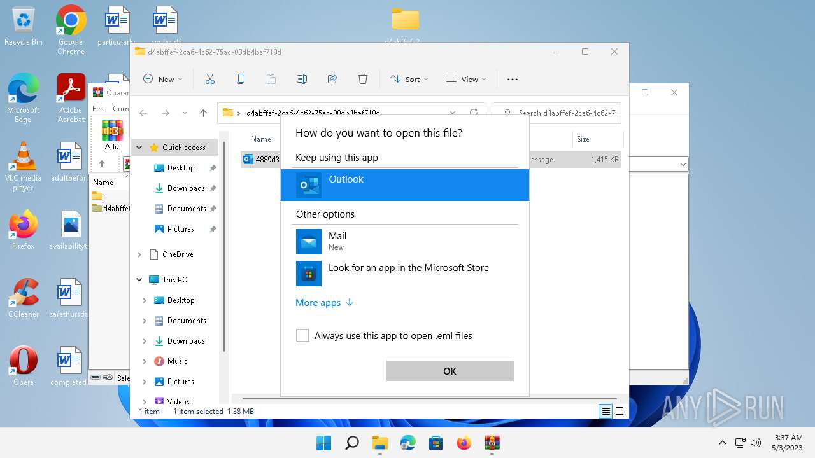This screenshot has height=458, width=815.
Task: Open Downloads in Quick access
Action: click(185, 188)
